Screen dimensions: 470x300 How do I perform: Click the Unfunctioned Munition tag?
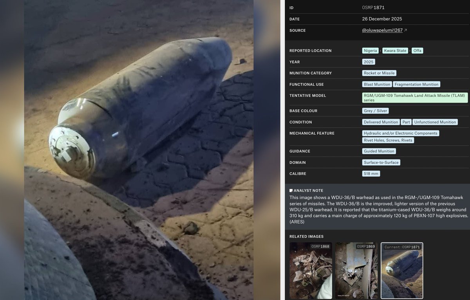click(x=435, y=122)
